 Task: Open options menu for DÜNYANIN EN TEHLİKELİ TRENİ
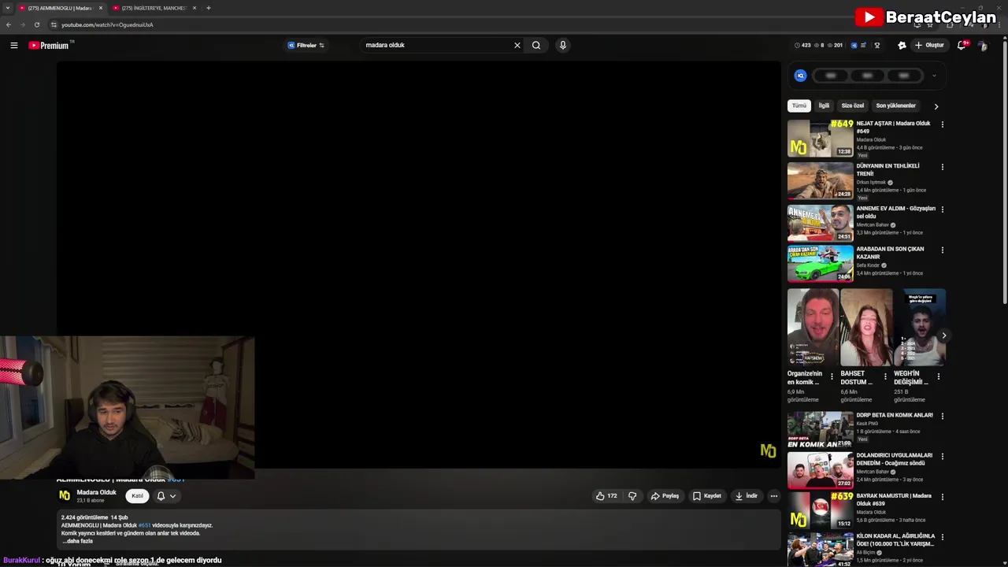coord(942,167)
